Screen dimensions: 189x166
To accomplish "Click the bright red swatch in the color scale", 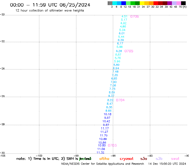I will [156, 3].
